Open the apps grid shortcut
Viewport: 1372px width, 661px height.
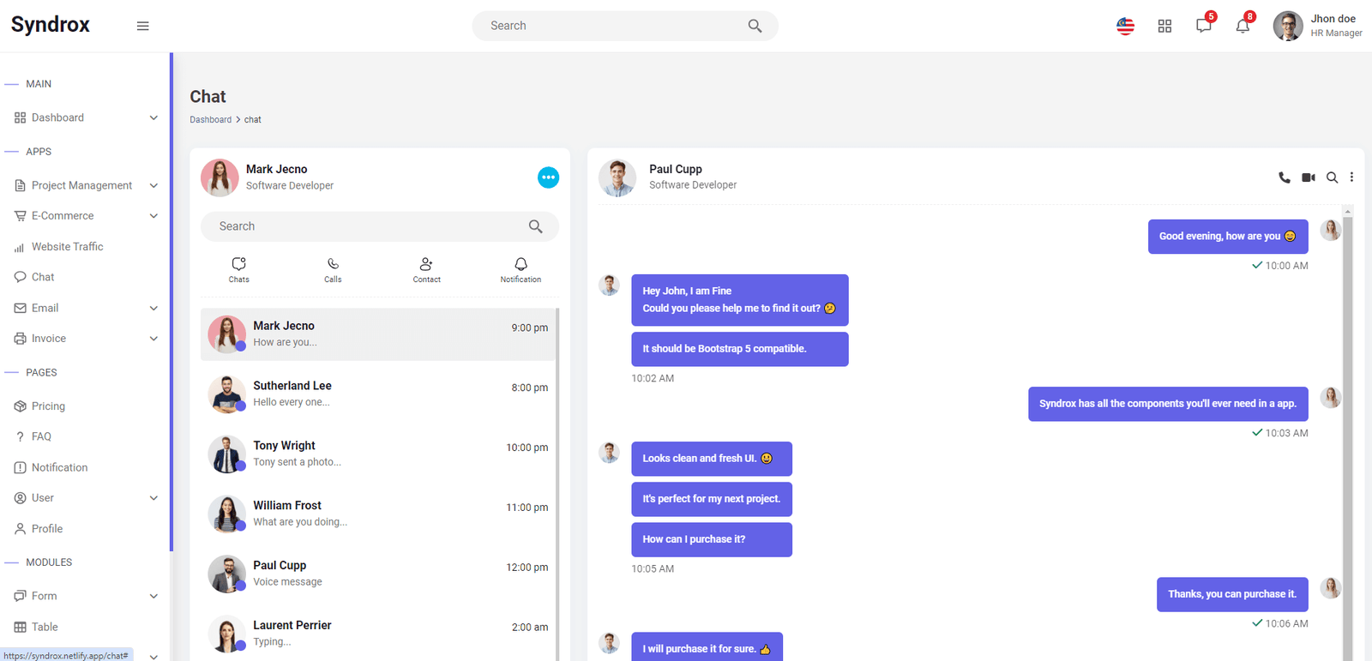1164,26
